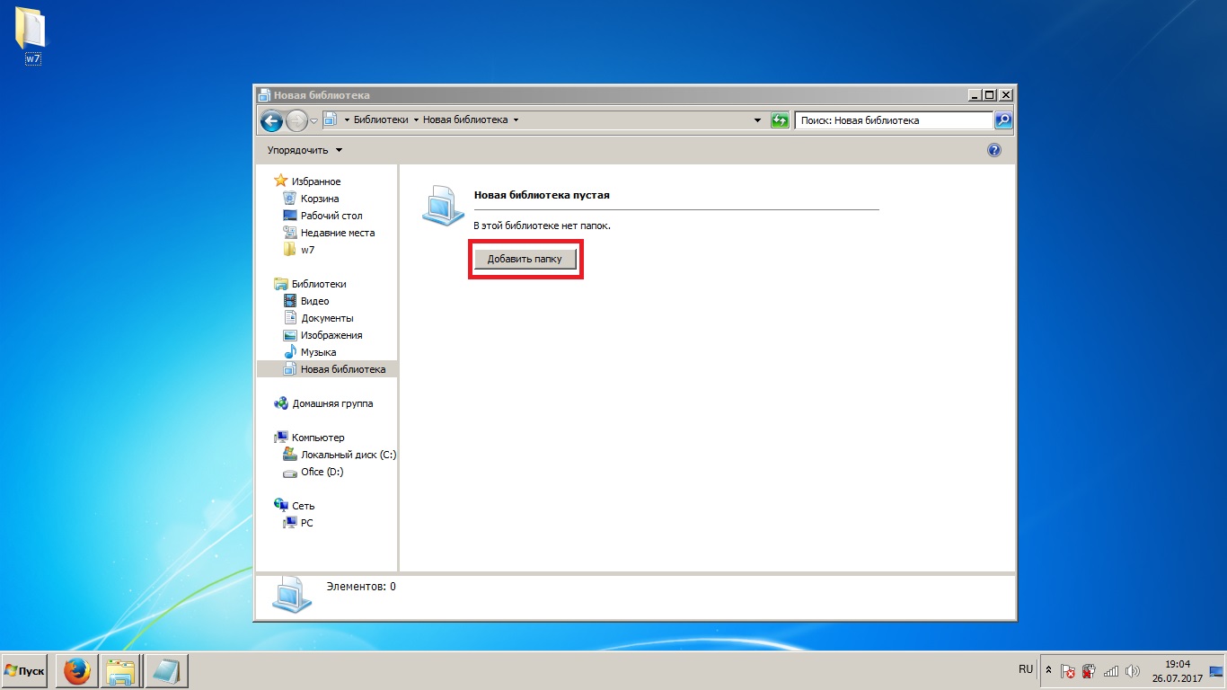Show hidden tray icons chevron
This screenshot has height=690, width=1227.
(x=1047, y=670)
